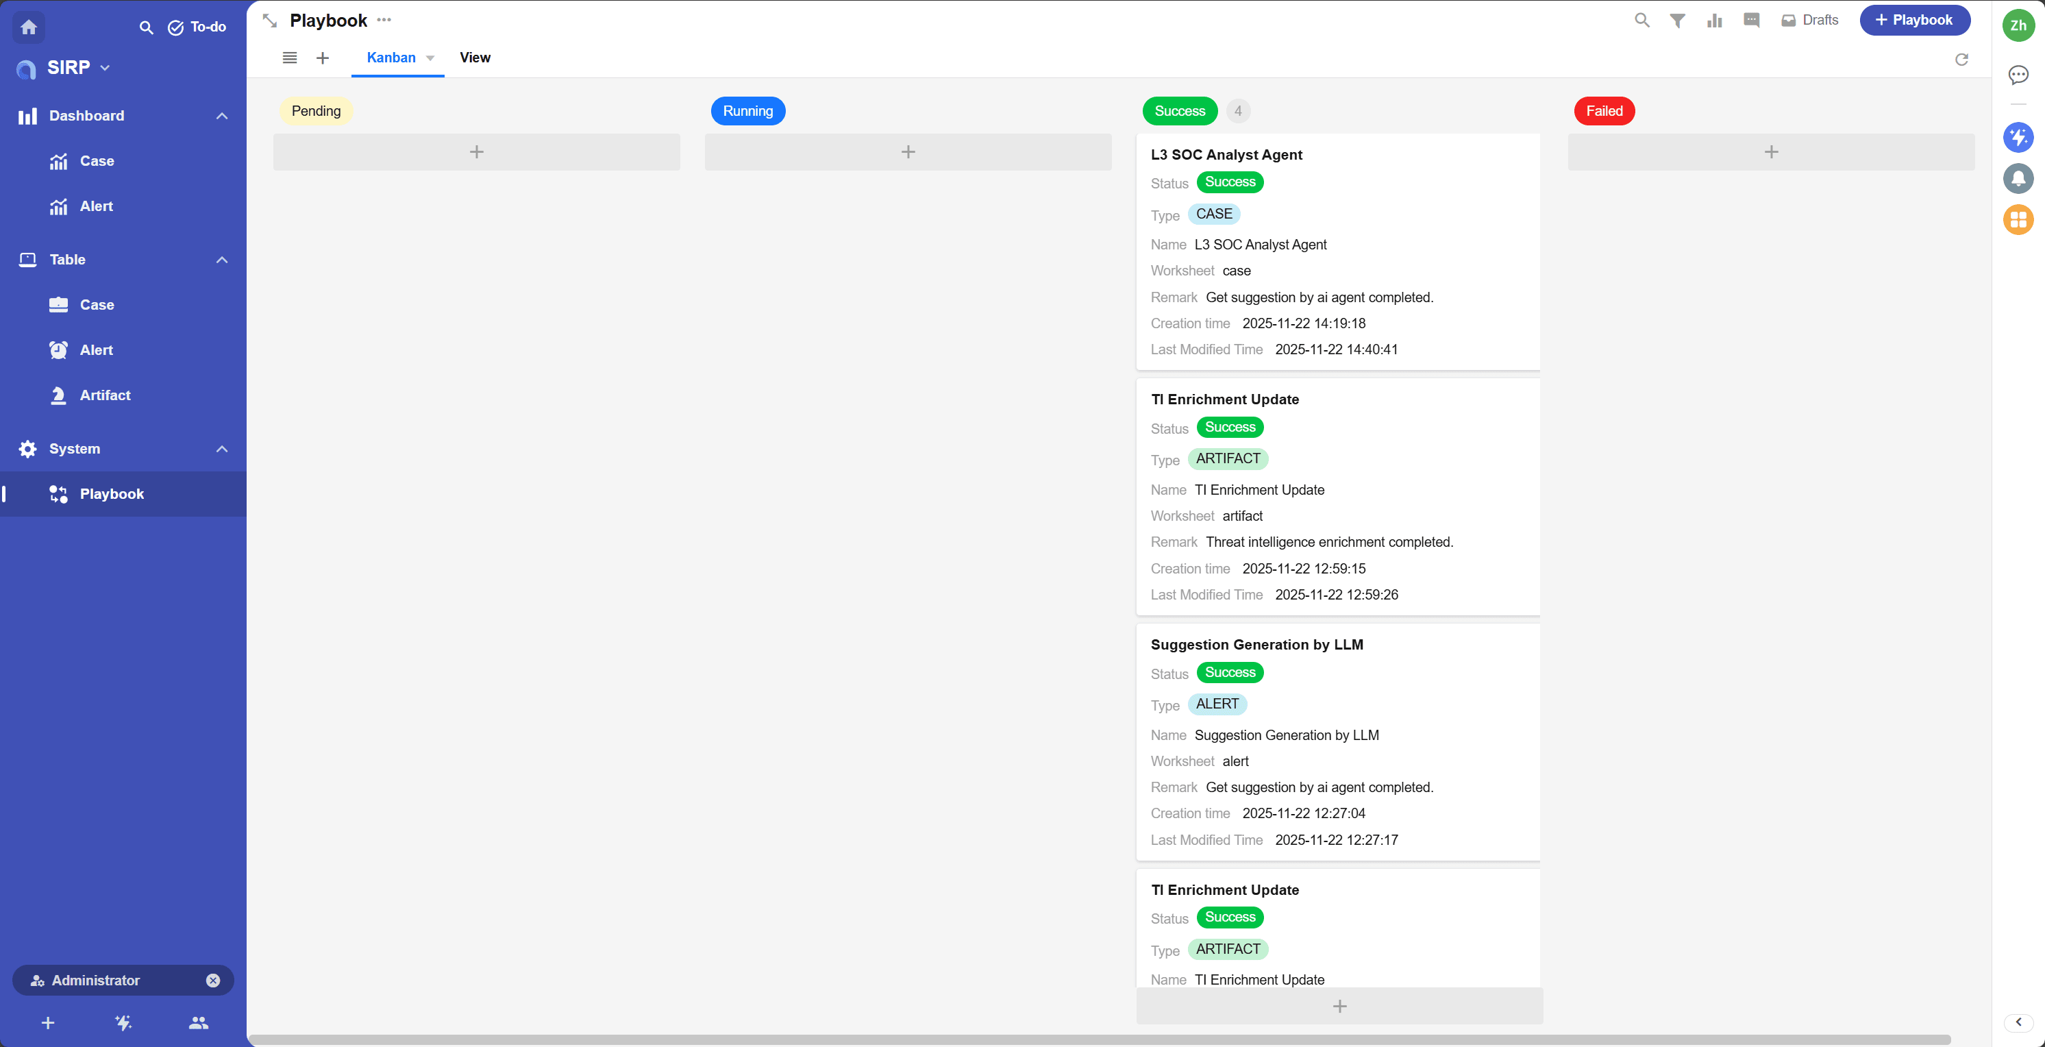This screenshot has width=2045, height=1047.
Task: Click the home icon in sidebar
Action: [x=29, y=27]
